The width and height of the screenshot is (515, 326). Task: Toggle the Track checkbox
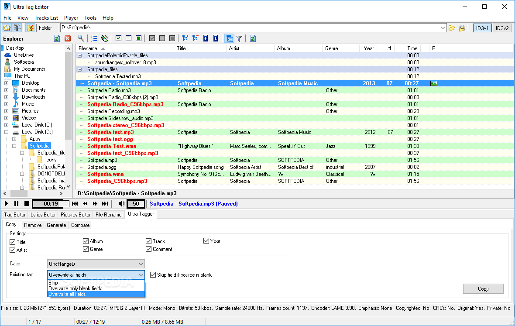pos(148,241)
